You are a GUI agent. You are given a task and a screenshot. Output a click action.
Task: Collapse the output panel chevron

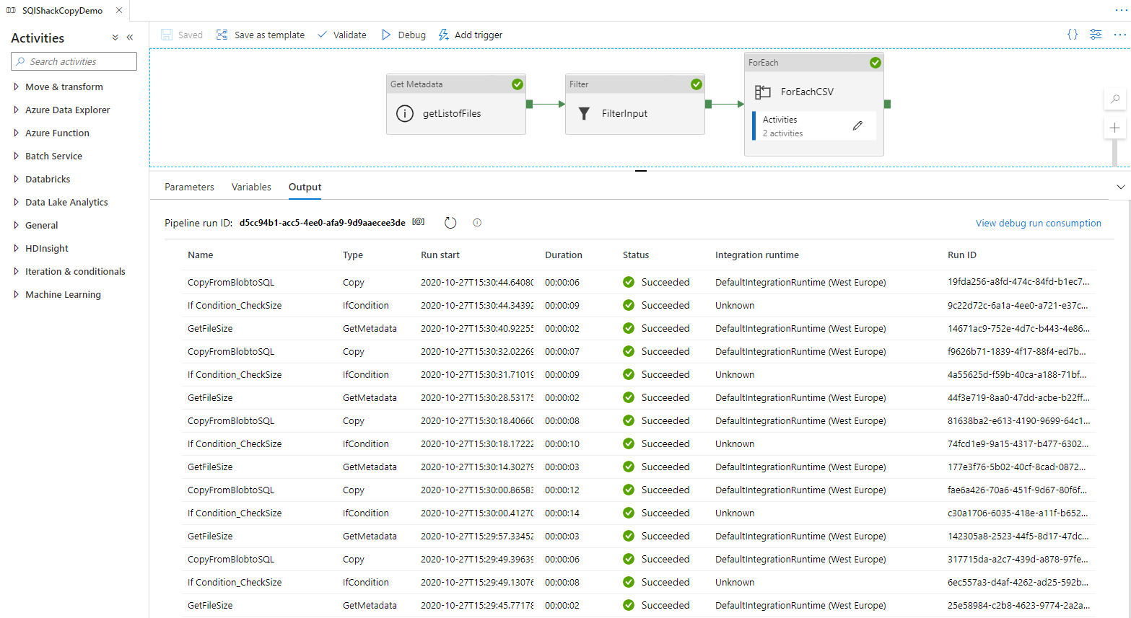pos(1120,187)
